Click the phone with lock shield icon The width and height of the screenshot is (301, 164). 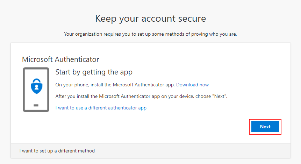tap(36, 90)
